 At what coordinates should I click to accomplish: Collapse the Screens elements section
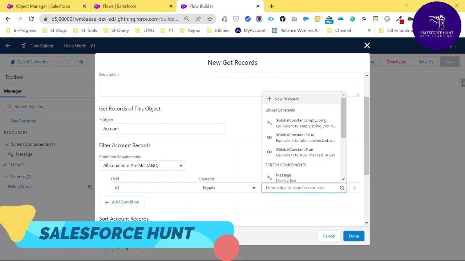click(x=6, y=177)
